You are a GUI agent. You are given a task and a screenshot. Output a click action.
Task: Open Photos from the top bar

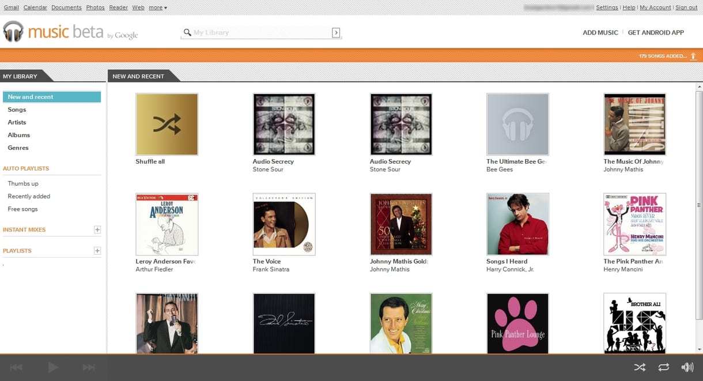pos(95,7)
